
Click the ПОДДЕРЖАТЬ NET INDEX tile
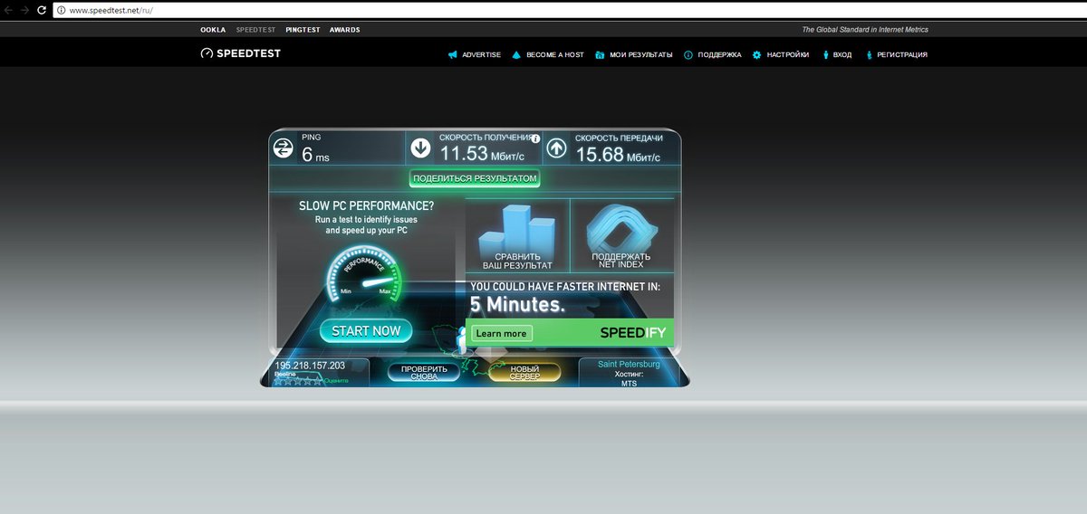coord(620,235)
